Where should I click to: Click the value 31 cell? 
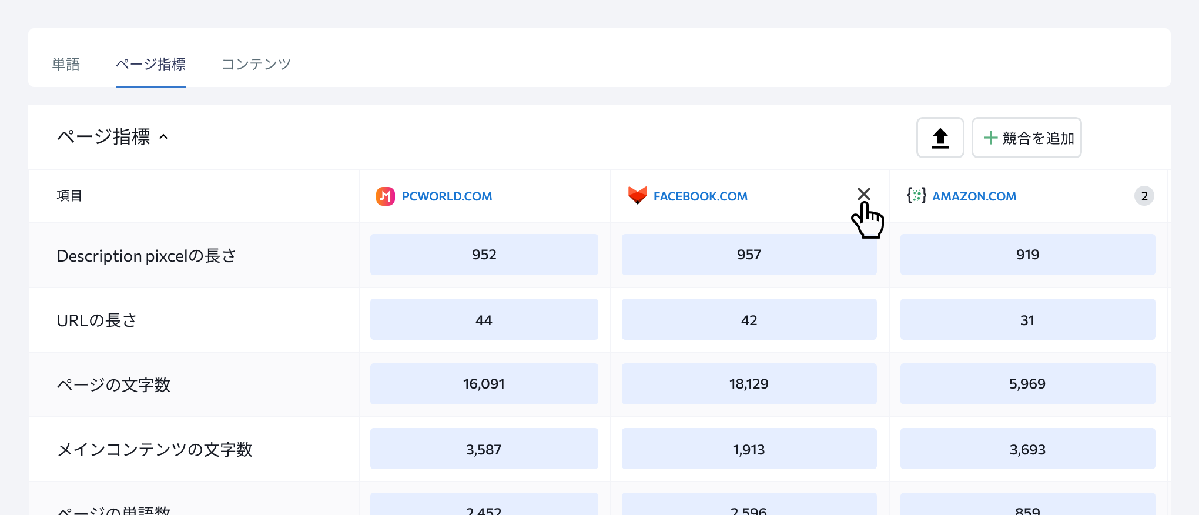tap(1027, 319)
